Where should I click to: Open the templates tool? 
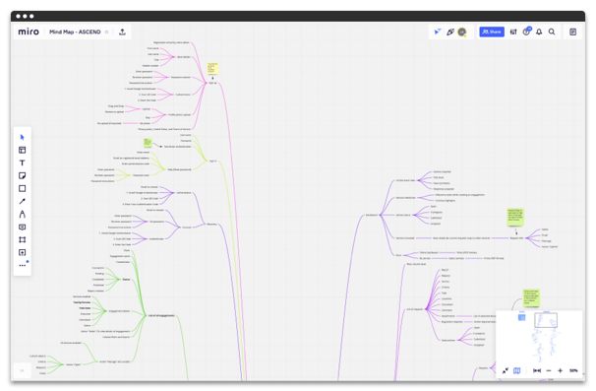22,150
